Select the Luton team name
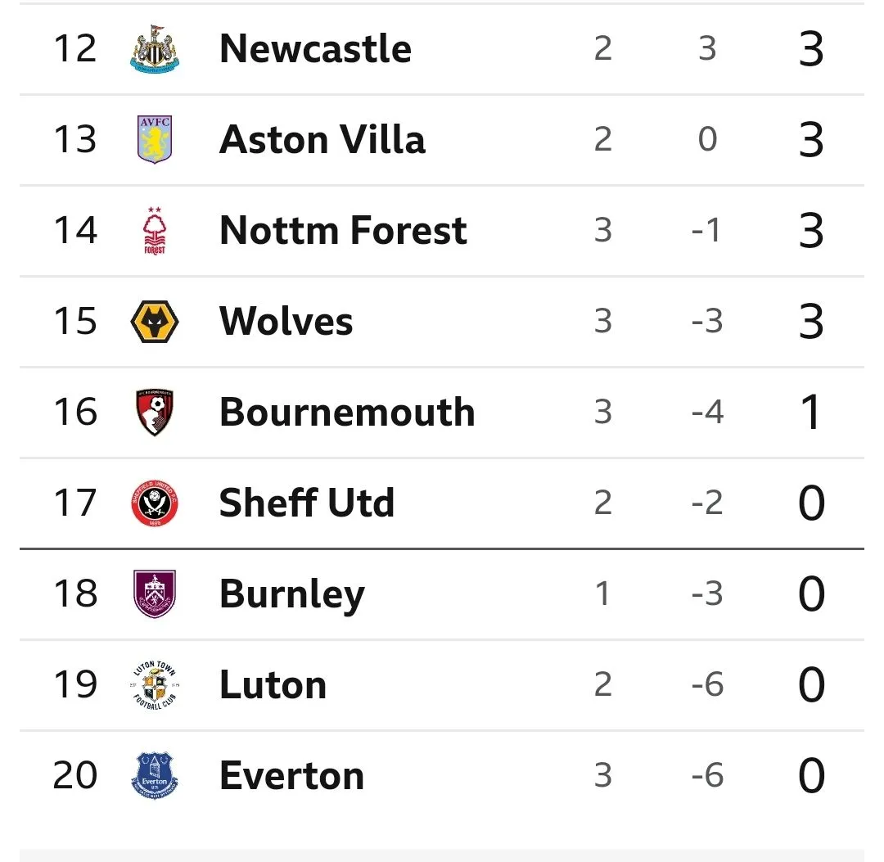Viewport: 884px width, 862px height. tap(273, 685)
